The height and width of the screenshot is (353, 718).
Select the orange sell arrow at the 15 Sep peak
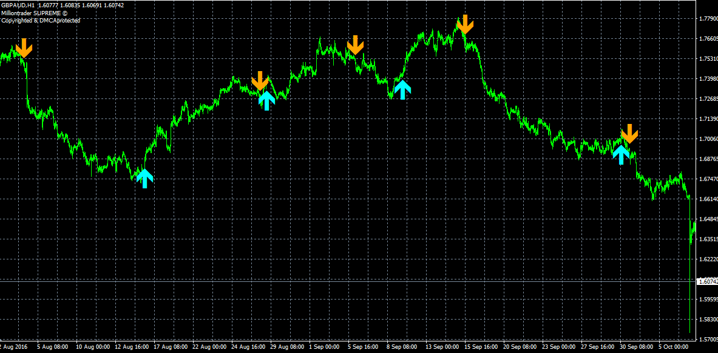click(465, 24)
